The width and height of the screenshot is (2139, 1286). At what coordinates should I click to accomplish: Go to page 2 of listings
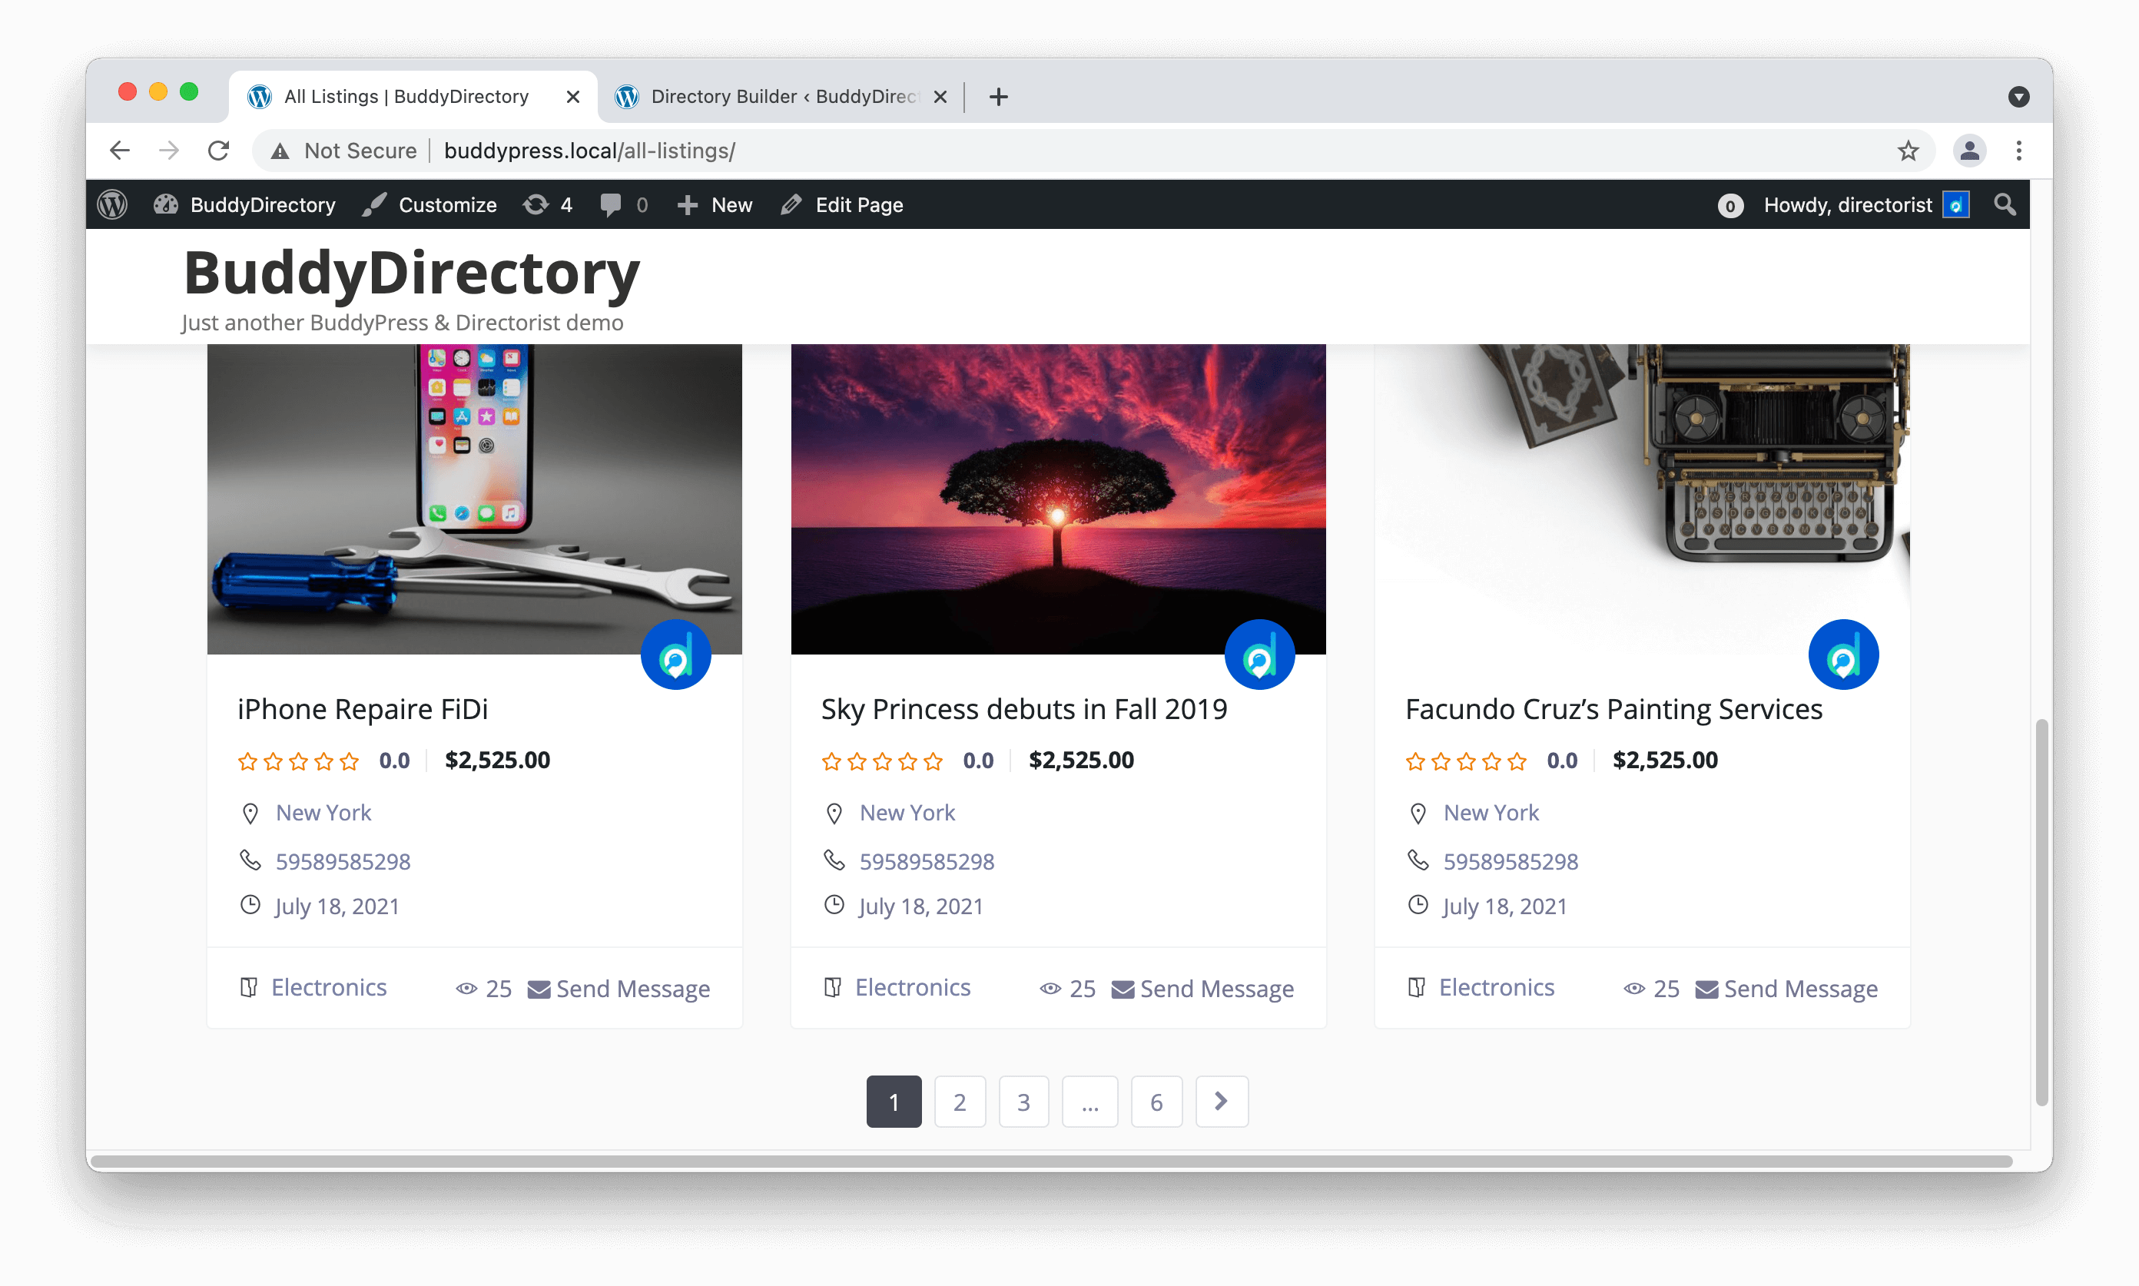(x=959, y=1102)
